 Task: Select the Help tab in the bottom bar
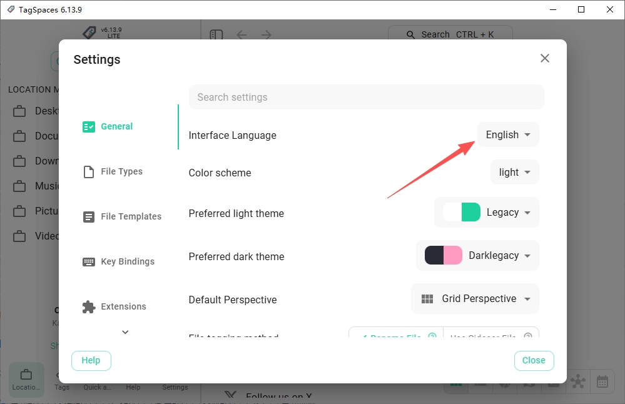(133, 387)
